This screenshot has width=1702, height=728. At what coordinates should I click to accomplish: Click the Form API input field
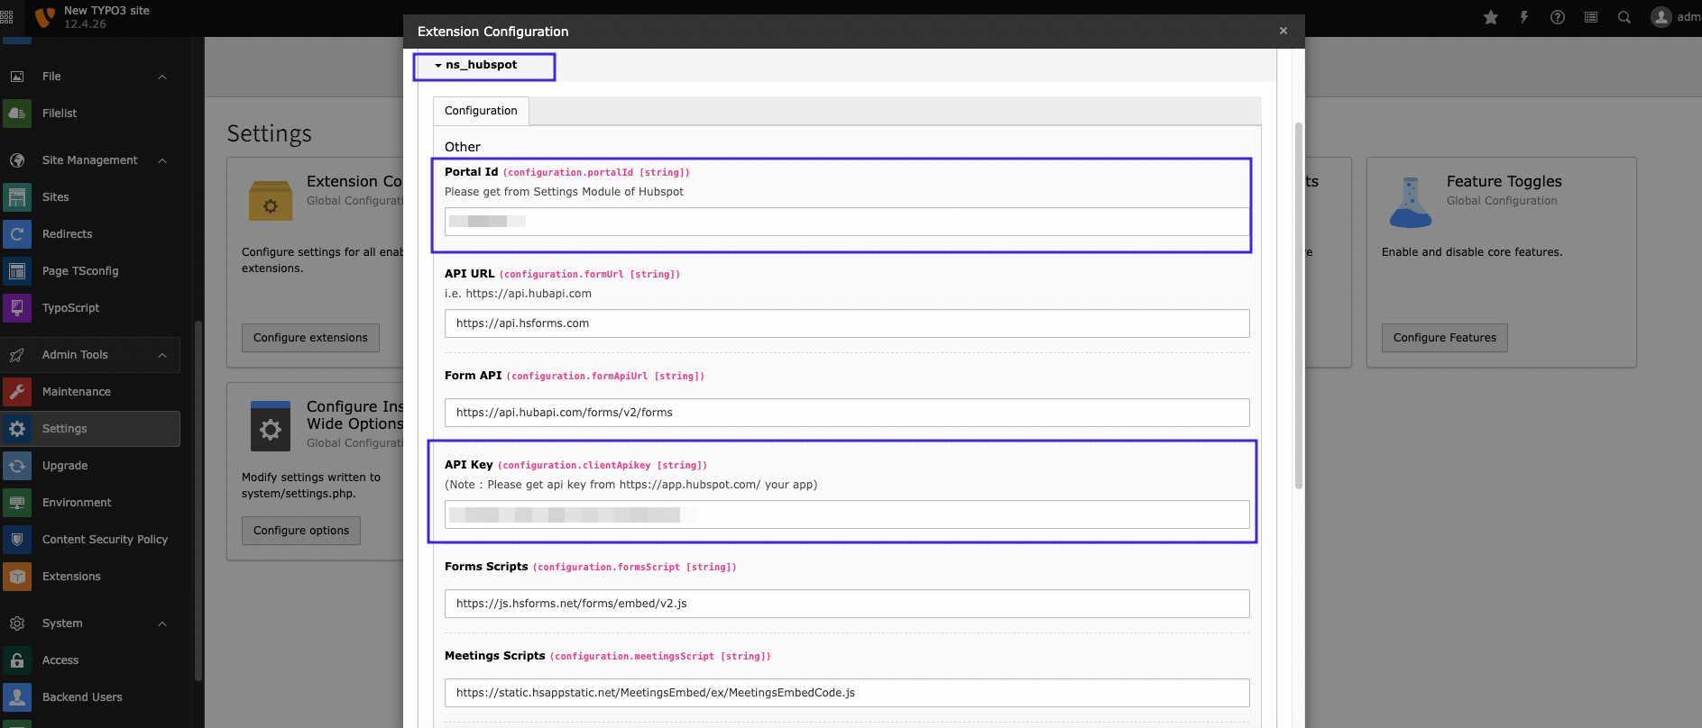click(x=847, y=413)
